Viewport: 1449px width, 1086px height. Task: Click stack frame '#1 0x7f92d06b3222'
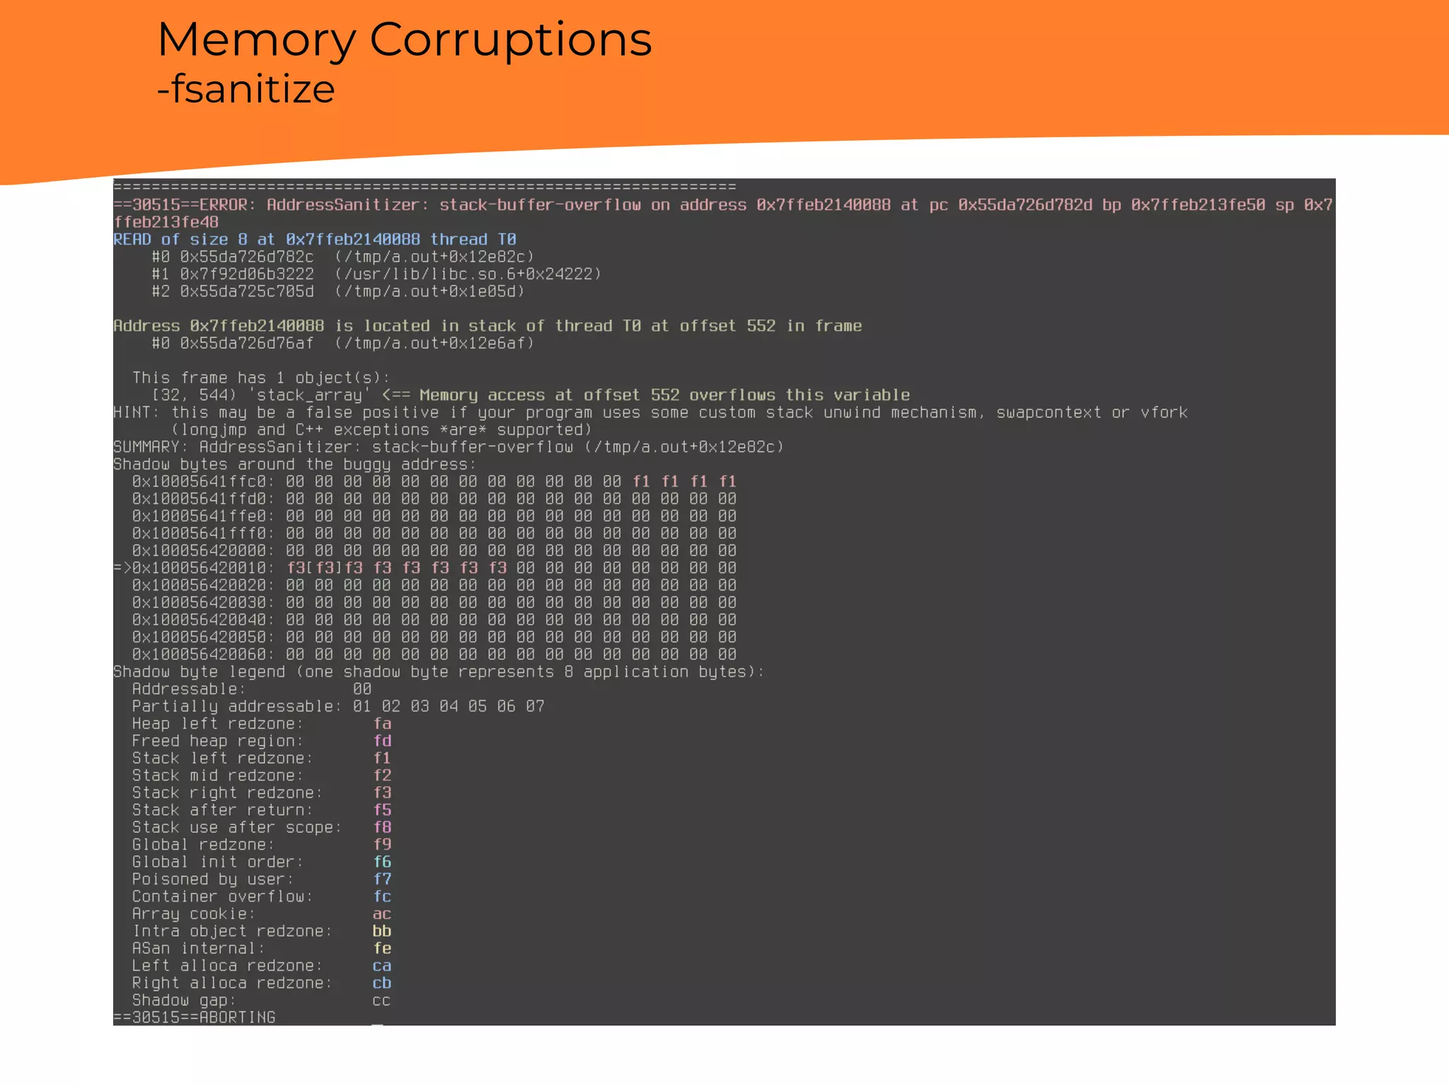(376, 274)
